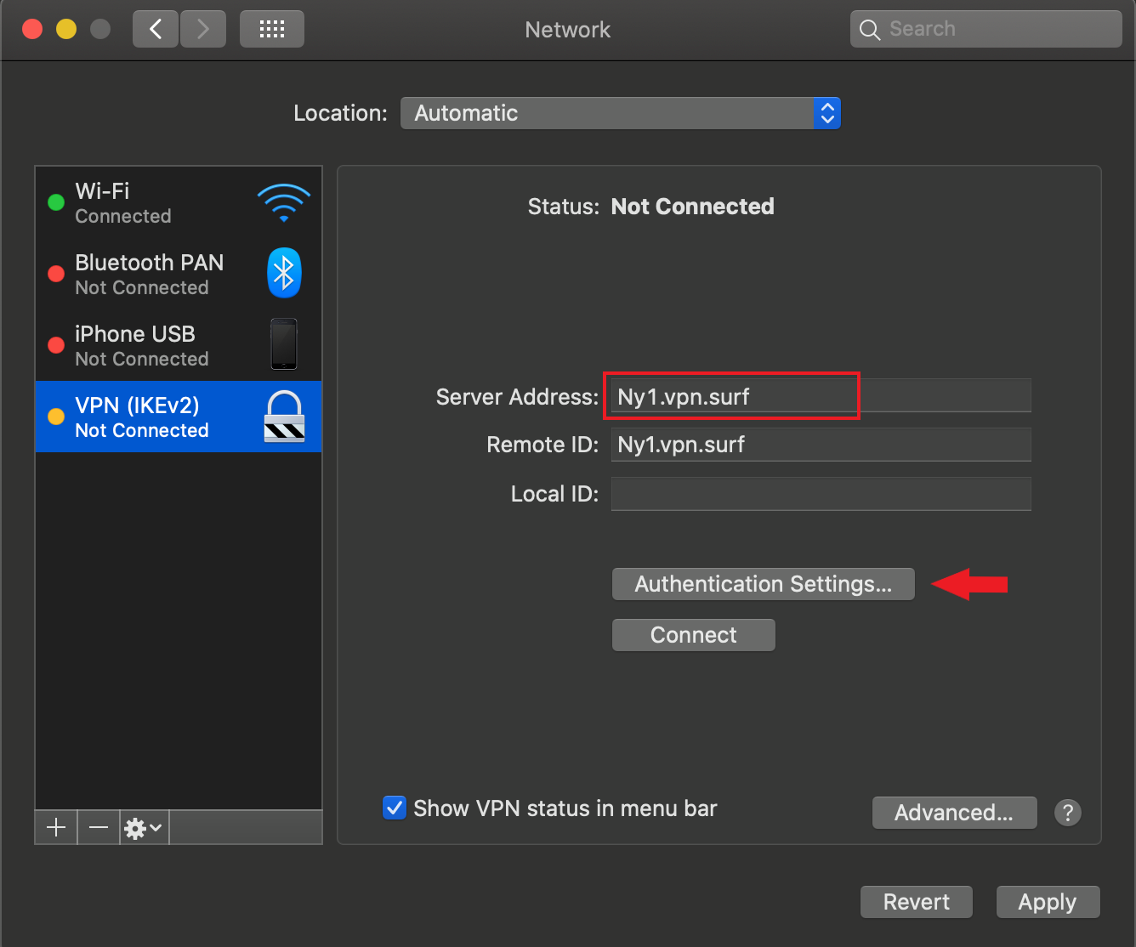
Task: Click Apply to save changes
Action: (x=1048, y=902)
